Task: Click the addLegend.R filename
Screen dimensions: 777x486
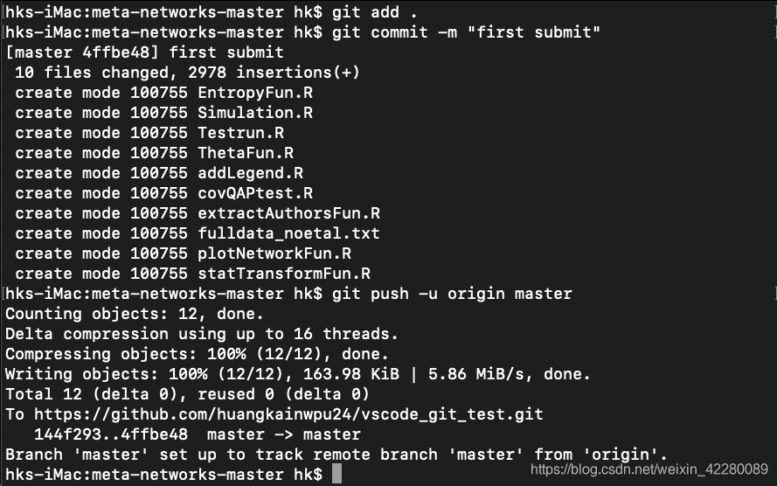Action: 250,173
